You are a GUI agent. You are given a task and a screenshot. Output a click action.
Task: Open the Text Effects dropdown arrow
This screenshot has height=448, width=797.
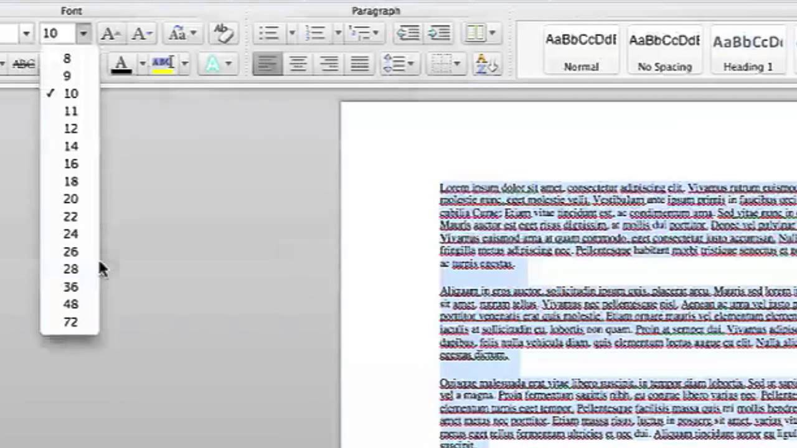point(229,63)
